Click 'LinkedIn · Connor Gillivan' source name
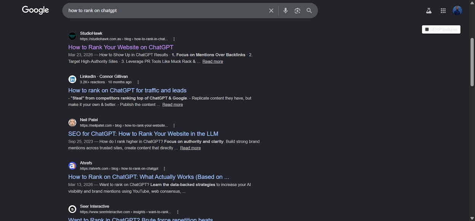Image resolution: width=475 pixels, height=221 pixels. pos(104,76)
